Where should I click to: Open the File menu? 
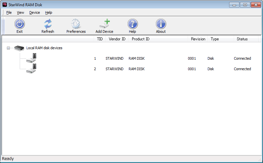click(9, 12)
